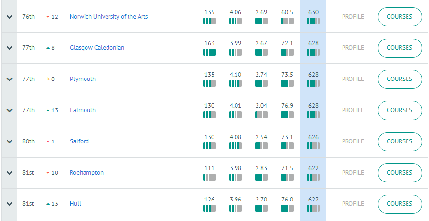Open the Hull university link

[x=75, y=204]
